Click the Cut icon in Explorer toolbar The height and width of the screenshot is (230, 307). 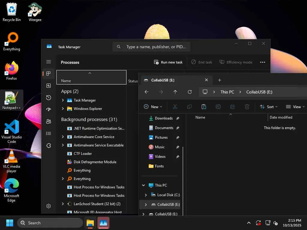point(175,107)
